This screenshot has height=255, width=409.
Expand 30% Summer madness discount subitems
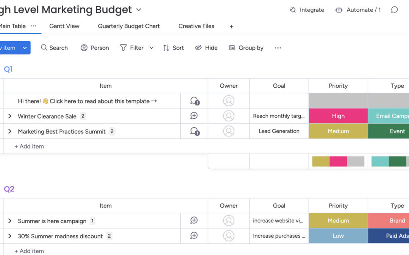(x=10, y=236)
